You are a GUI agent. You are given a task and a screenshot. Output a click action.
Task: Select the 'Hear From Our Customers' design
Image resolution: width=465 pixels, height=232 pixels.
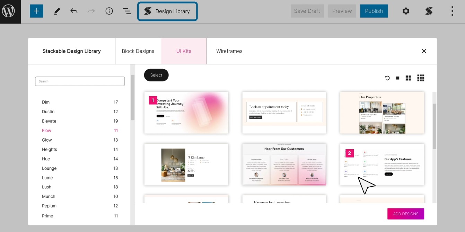284,164
